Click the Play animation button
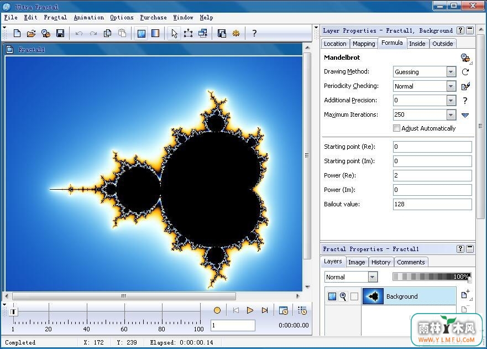The width and height of the screenshot is (487, 349). pos(250,310)
